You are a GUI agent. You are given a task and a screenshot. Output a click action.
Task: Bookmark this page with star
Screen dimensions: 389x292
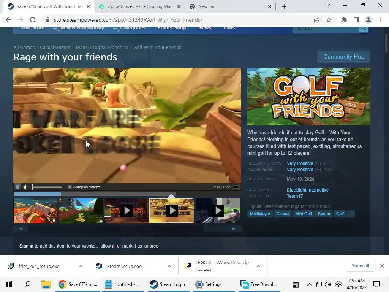tap(329, 20)
